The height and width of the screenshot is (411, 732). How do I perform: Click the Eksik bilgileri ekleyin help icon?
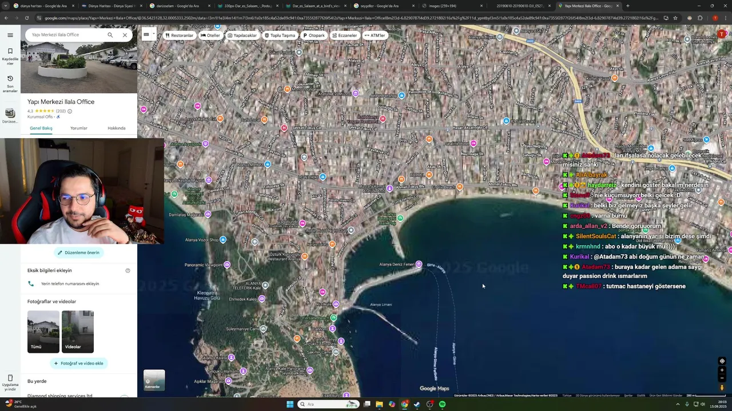[x=128, y=271]
